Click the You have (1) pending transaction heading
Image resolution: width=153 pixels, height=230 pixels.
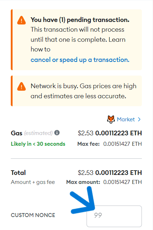coord(80,20)
